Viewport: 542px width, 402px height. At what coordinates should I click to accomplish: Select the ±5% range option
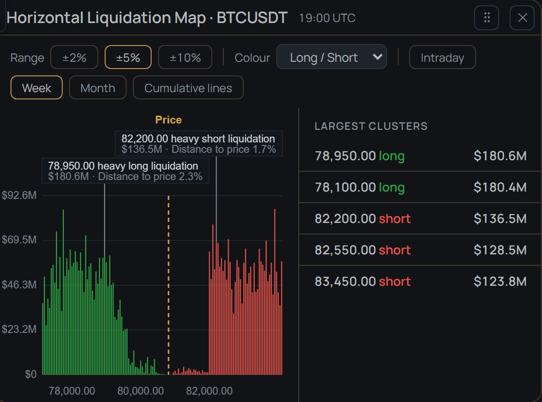128,58
